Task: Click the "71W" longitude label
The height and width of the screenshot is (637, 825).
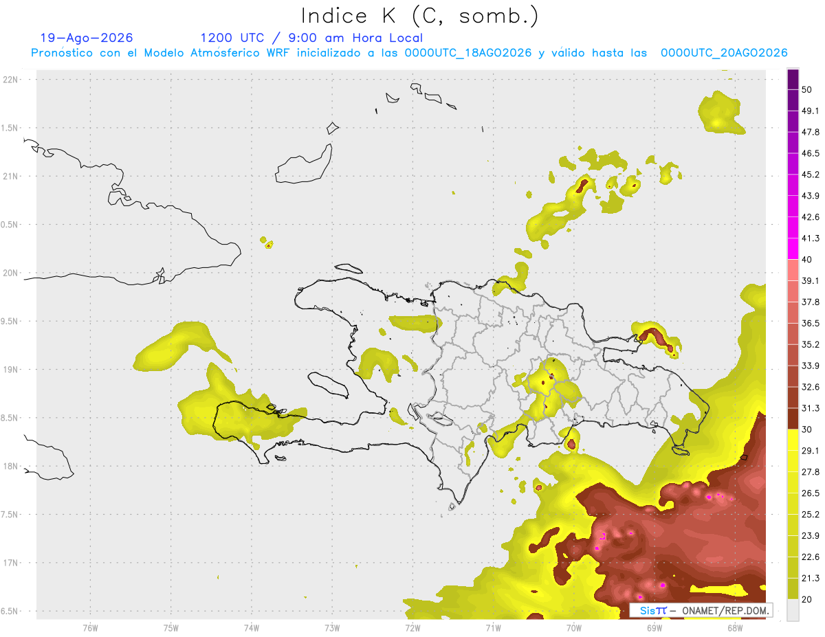Action: (493, 627)
